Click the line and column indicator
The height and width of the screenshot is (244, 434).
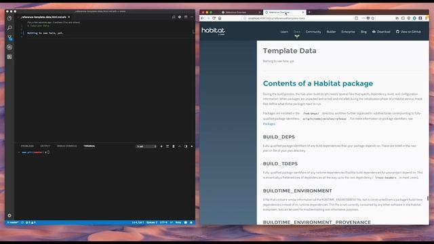click(x=138, y=222)
